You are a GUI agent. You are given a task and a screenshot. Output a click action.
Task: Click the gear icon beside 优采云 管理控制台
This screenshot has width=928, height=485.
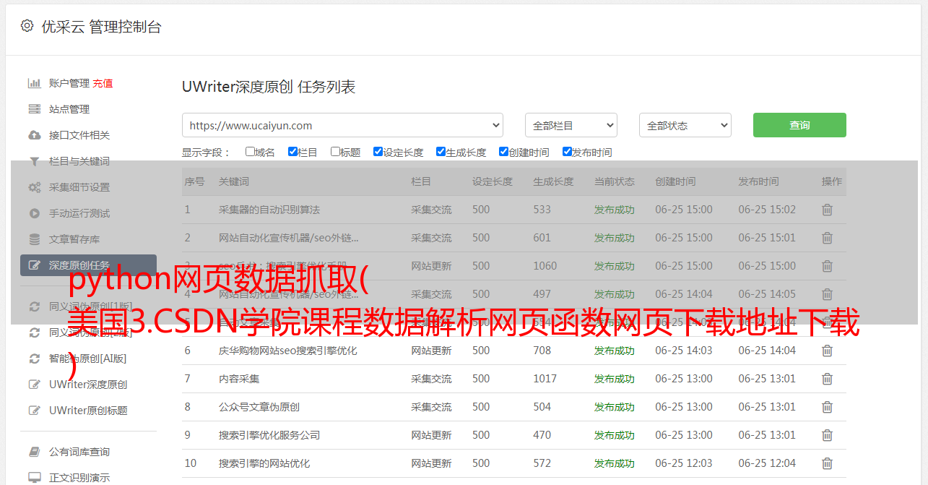(27, 26)
